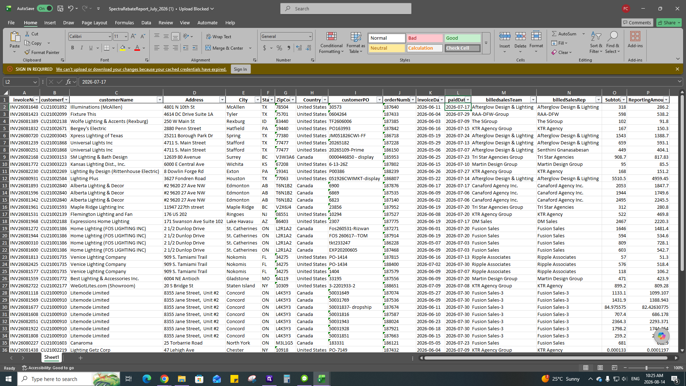Expand the Name Box dropdown
This screenshot has width=686, height=386.
[x=35, y=82]
